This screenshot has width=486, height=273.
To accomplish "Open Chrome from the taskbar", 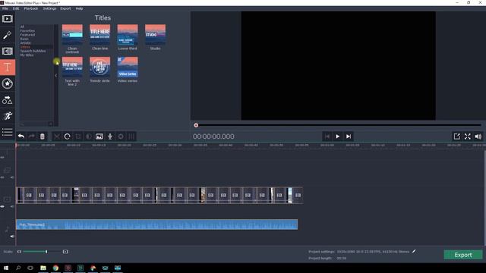I will click(55, 268).
